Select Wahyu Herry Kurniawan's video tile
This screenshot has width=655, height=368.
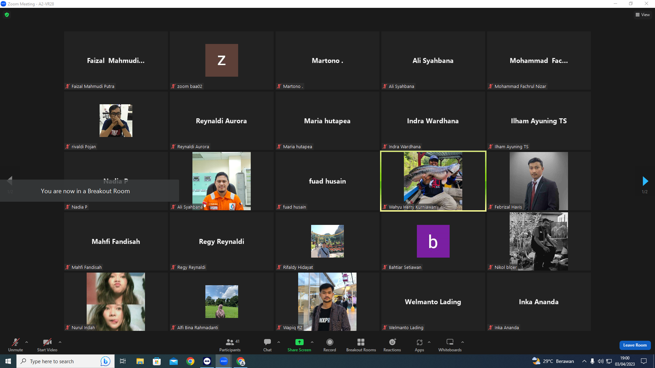(433, 181)
